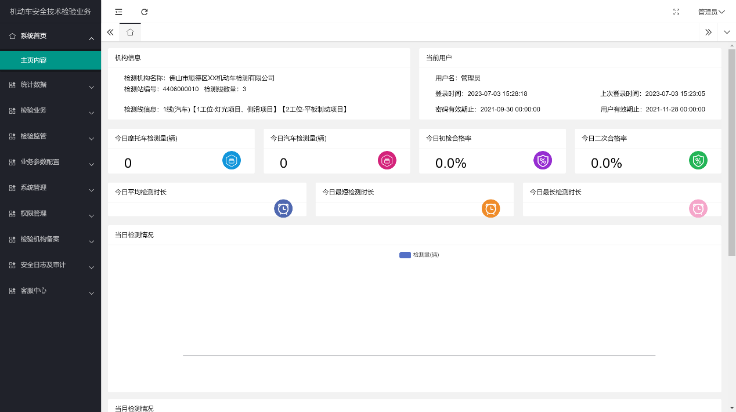This screenshot has width=736, height=412.
Task: Click the blue motorcycle inspection count icon
Action: [x=232, y=160]
